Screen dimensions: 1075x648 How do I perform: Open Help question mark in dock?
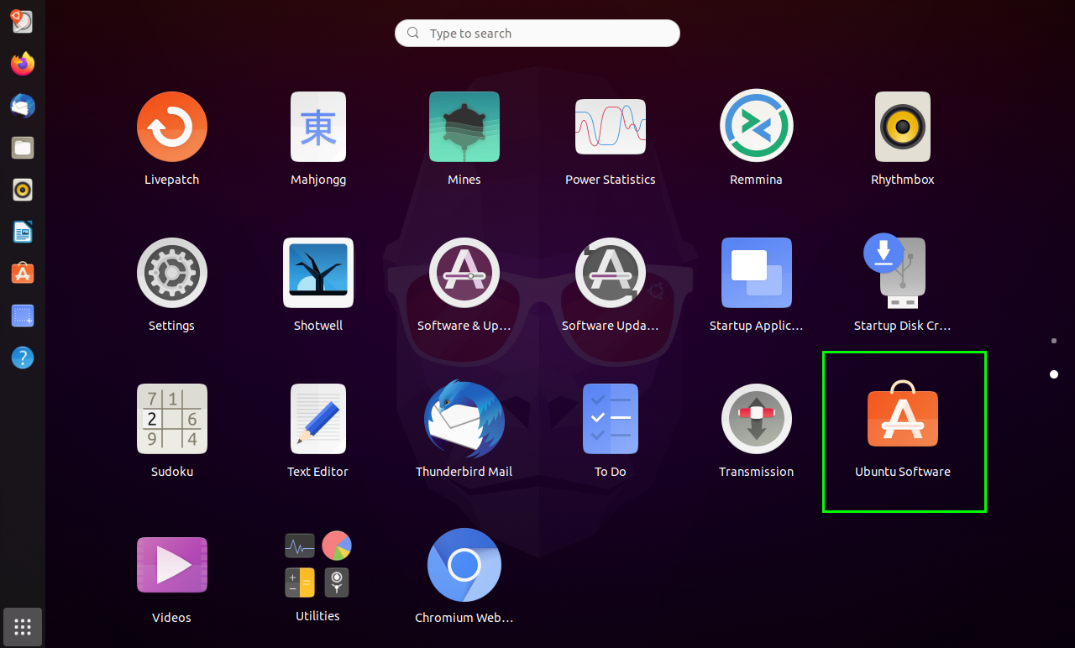pos(23,358)
